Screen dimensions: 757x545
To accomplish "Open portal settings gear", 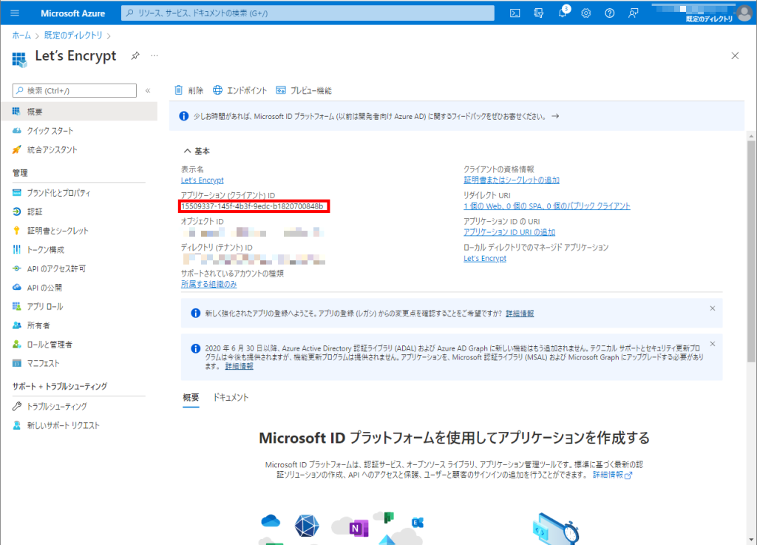I will point(586,13).
